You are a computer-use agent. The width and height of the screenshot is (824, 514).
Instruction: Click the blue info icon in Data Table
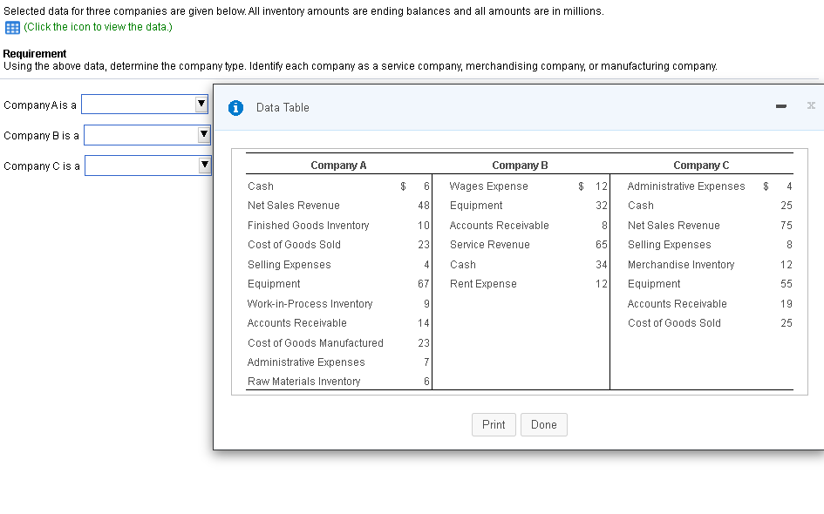(x=235, y=108)
